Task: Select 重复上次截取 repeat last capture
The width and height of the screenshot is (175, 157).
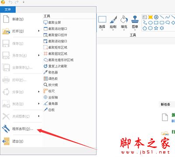Action: click(x=56, y=66)
